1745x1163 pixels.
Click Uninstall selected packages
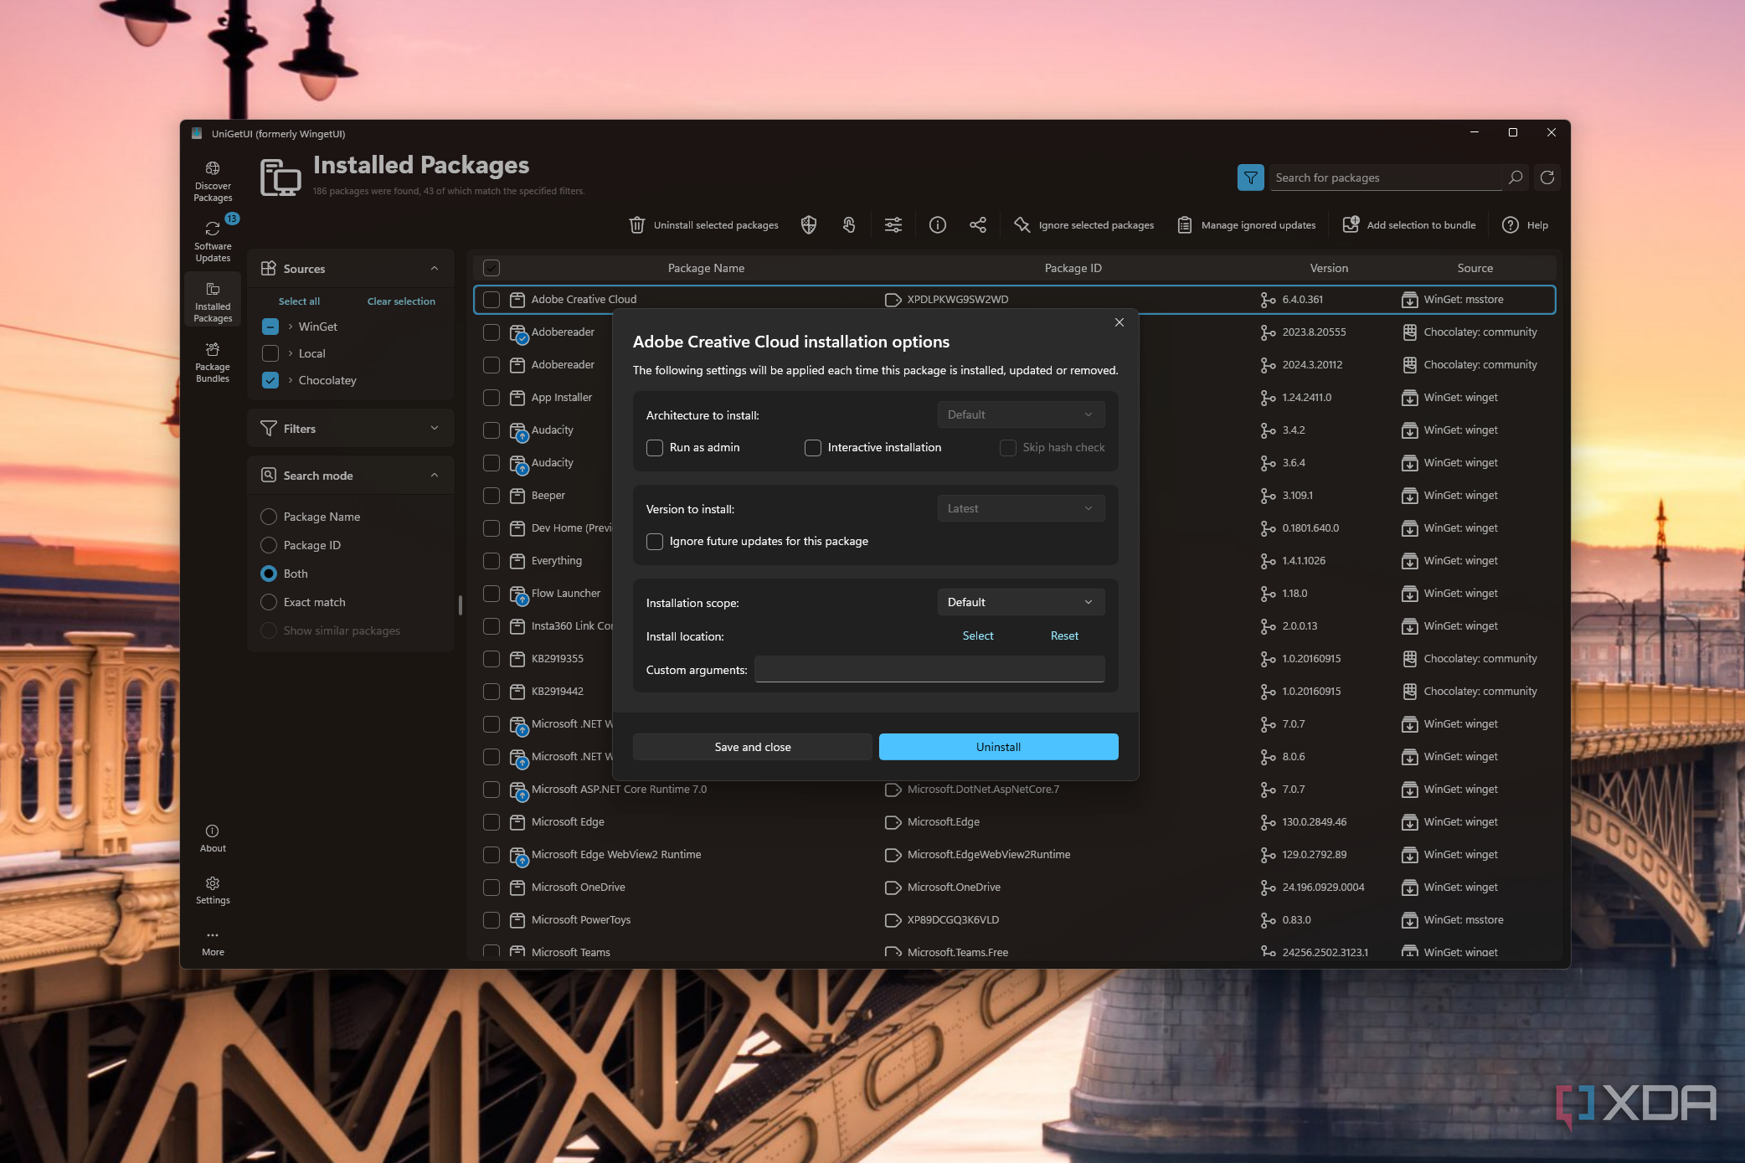[x=703, y=224]
